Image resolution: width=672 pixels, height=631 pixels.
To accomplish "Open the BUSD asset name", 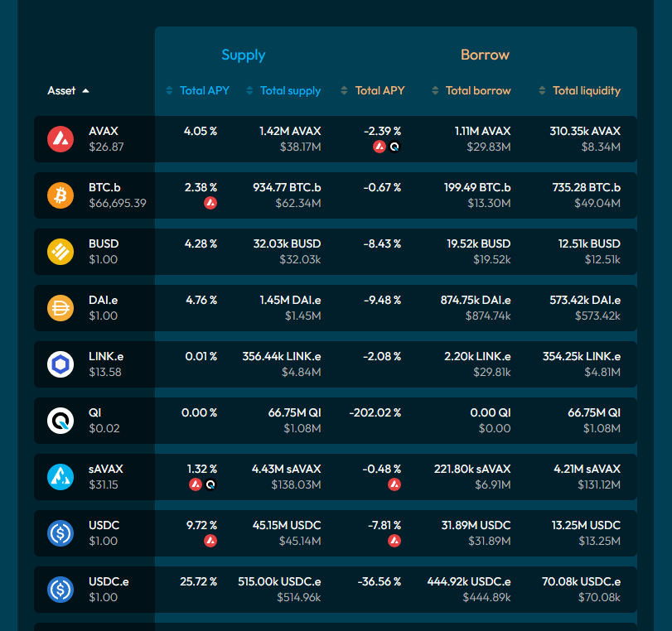I will pos(104,243).
